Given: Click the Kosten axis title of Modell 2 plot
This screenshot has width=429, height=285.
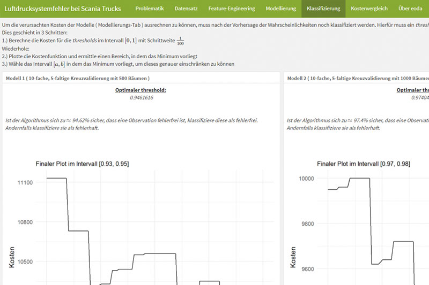Looking at the screenshot, I should [x=293, y=257].
